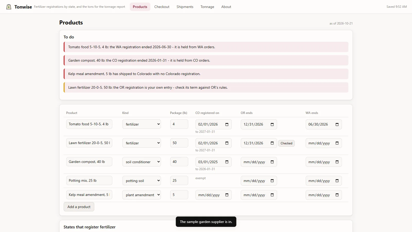Open calendar picker for Potting mix OR ends
This screenshot has height=232, width=412.
272,181
